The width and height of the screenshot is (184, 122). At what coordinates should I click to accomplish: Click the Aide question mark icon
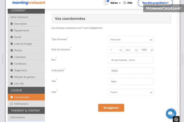pyautogui.click(x=125, y=3)
